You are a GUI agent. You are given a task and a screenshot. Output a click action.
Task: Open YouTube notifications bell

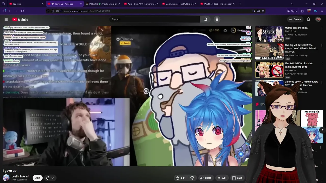tap(308, 19)
